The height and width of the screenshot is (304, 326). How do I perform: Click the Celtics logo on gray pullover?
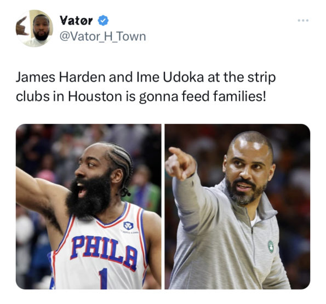(x=270, y=246)
